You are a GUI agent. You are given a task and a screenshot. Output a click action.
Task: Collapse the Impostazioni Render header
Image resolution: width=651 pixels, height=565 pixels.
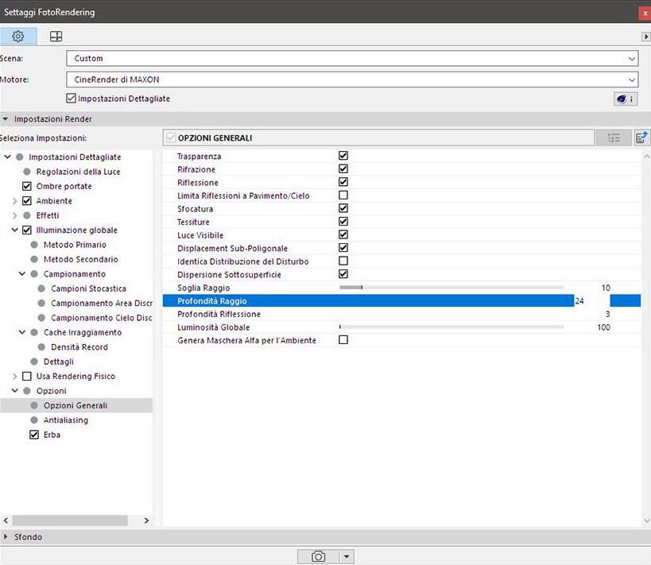pos(52,119)
